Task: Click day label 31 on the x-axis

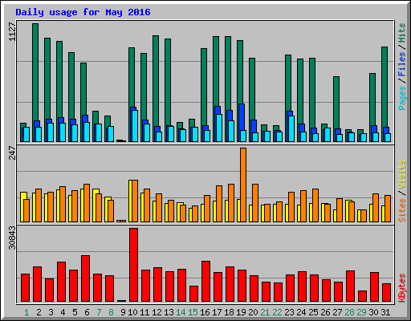Action: [x=385, y=312]
